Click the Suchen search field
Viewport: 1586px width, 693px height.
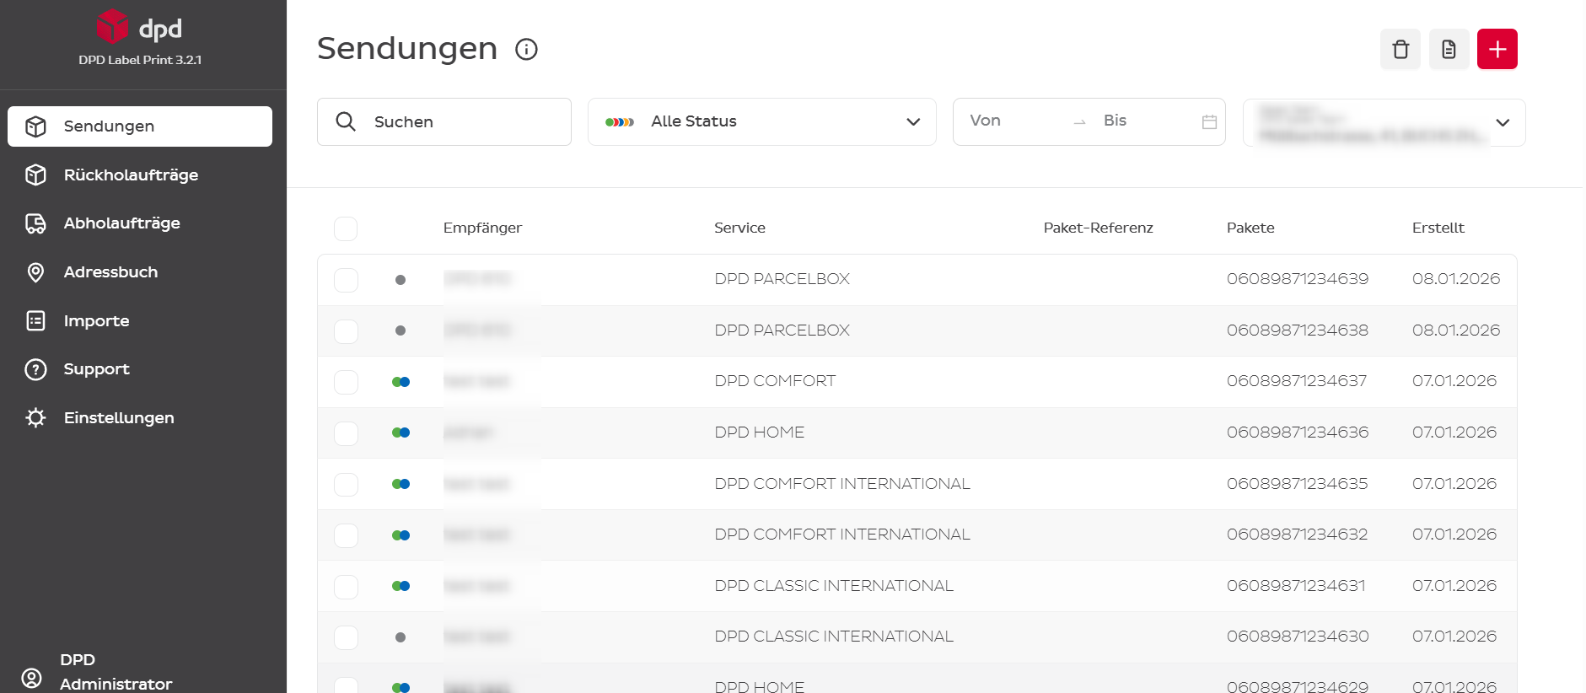pos(444,121)
